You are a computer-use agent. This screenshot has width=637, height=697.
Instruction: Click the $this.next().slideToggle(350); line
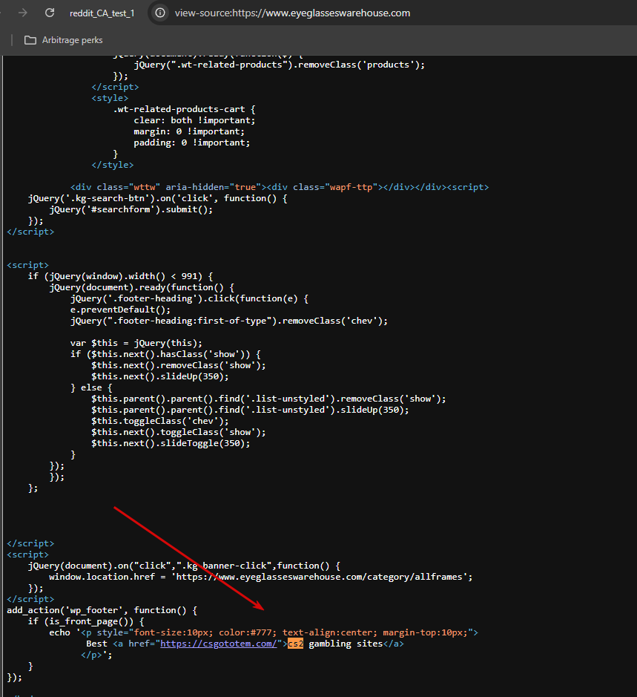[171, 443]
